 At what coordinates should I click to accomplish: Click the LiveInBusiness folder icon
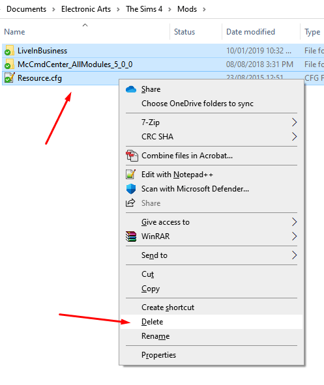click(9, 51)
